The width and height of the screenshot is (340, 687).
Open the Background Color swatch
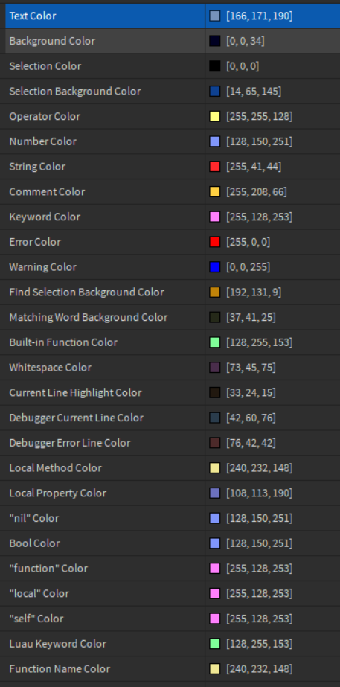(215, 41)
